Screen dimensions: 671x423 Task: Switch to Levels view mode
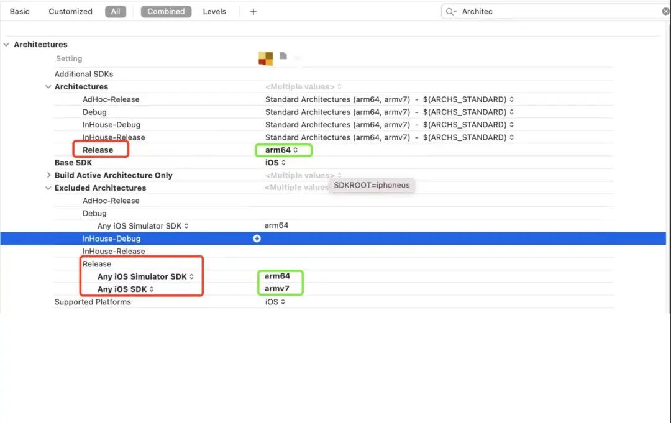(214, 12)
